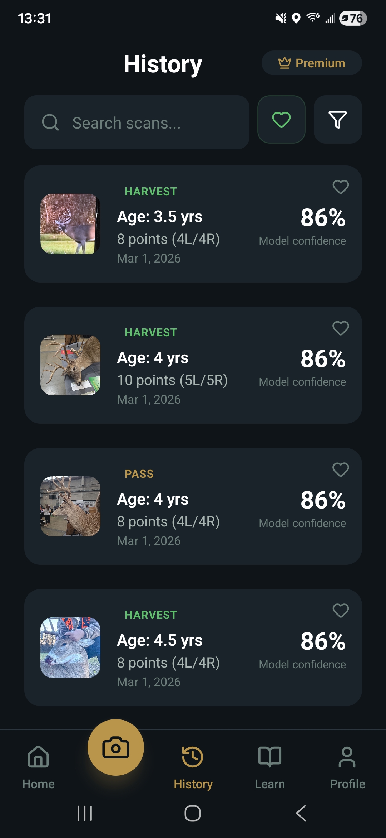
Task: Open the standing buck thumbnail
Action: 70,224
